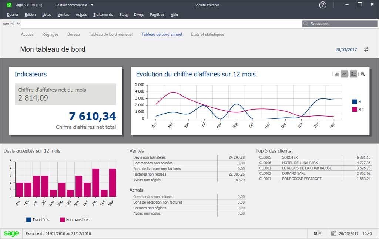Switch to Tableau de bord mensuel tab
379x239 pixels.
tap(110, 34)
